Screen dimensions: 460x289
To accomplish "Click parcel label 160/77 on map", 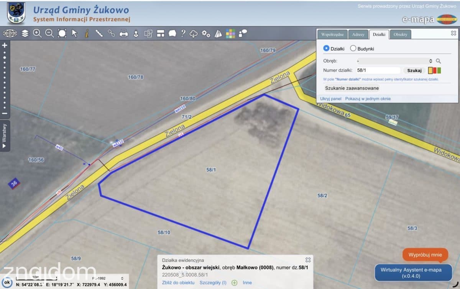I will click(28, 69).
